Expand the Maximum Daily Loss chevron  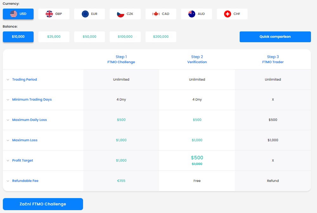click(x=8, y=120)
